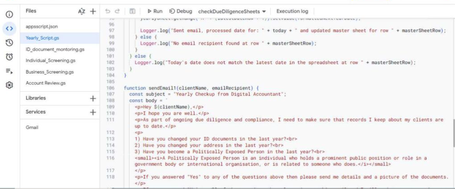Open checkDueDiligenceSheets function dropdown

tap(232, 11)
